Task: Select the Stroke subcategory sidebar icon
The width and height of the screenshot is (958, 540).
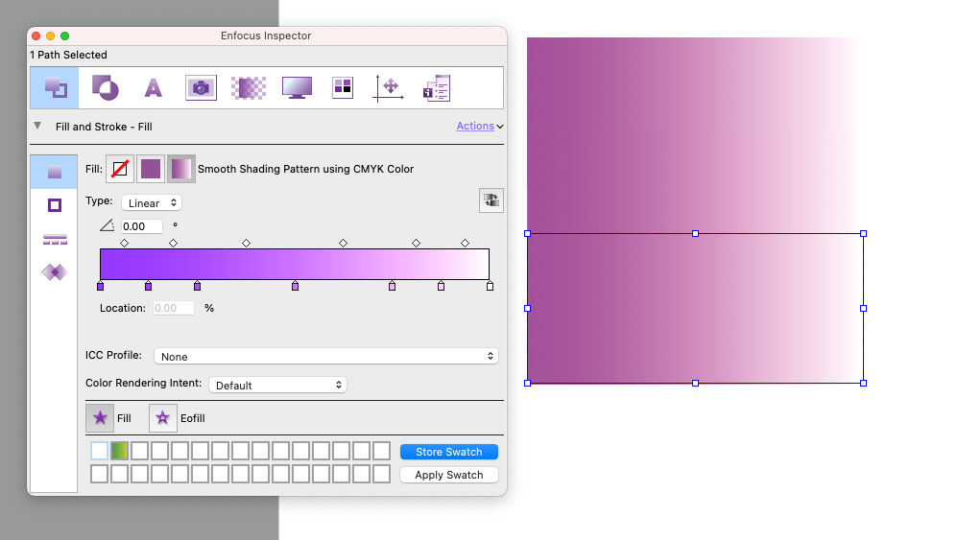Action: click(55, 205)
